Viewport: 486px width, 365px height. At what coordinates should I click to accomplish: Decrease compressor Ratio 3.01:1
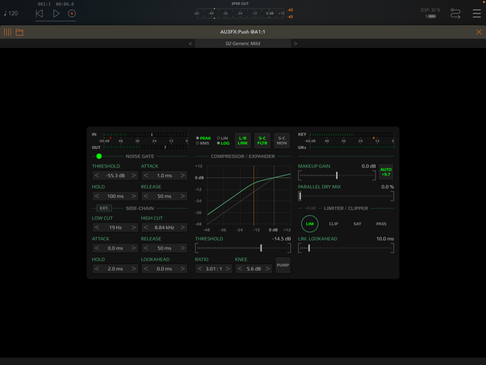coord(200,269)
